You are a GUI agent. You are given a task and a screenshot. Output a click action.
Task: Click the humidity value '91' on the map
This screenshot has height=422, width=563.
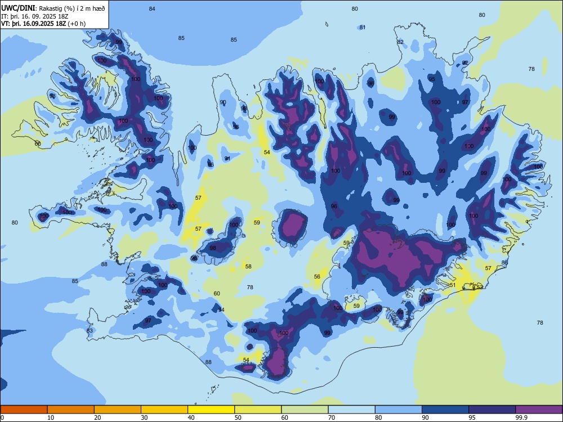[x=227, y=158]
